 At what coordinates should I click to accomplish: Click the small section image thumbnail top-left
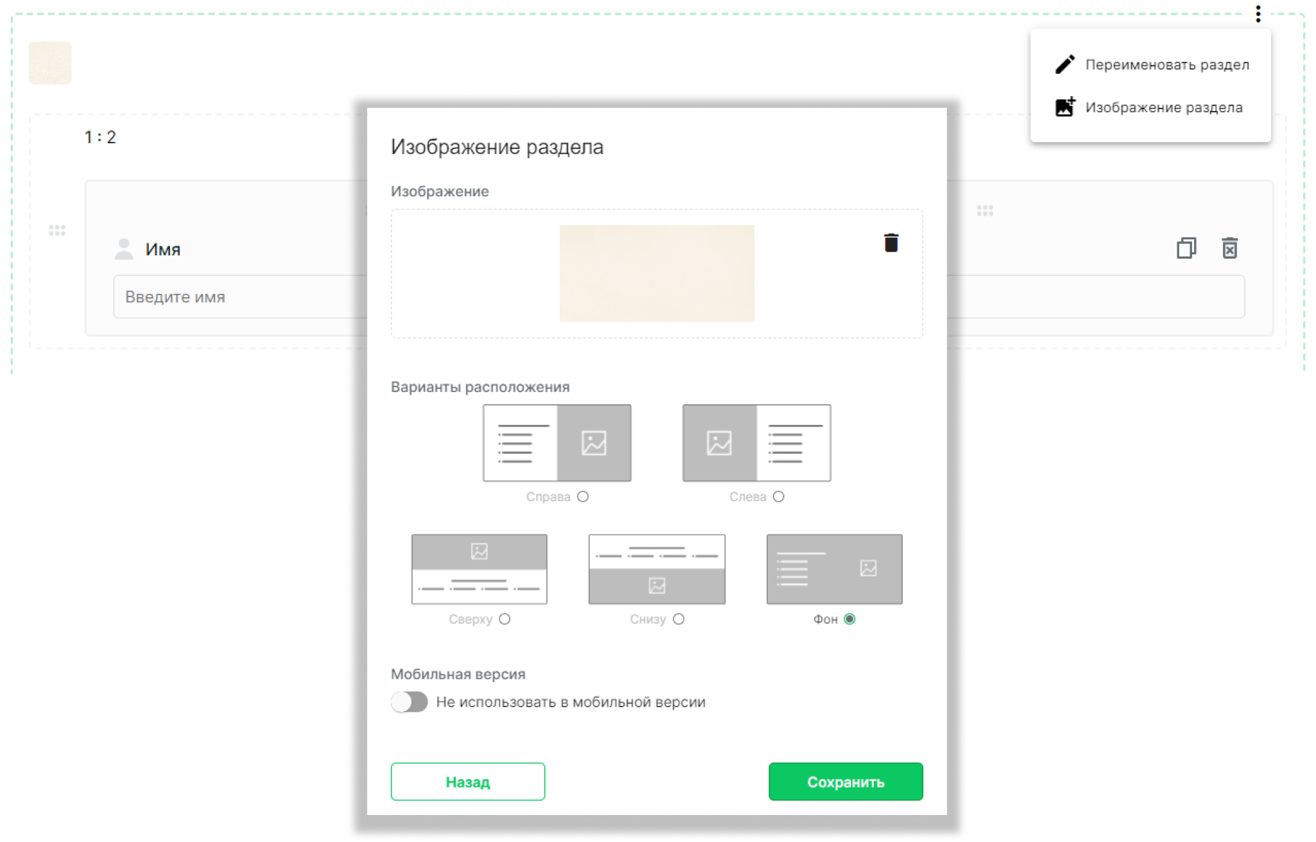(x=50, y=63)
